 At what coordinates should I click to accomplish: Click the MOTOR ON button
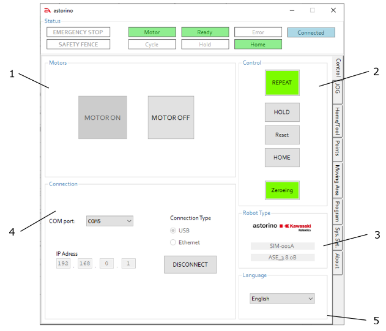point(103,117)
